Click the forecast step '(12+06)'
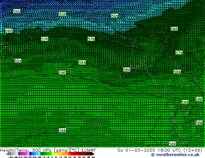Screen dimensions: 205x158 pyautogui.click(x=193, y=150)
